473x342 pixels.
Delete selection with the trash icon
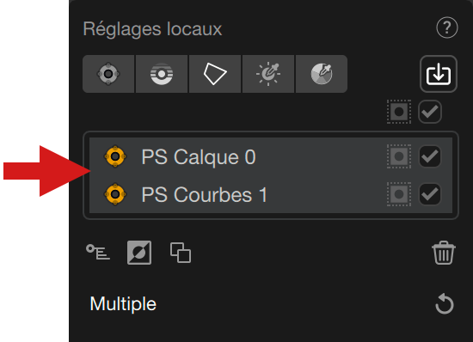pos(444,253)
